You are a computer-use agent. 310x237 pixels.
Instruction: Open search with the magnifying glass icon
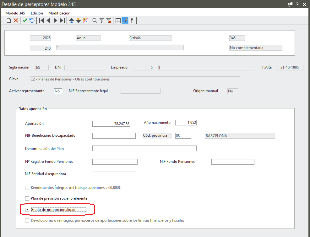pos(95,20)
